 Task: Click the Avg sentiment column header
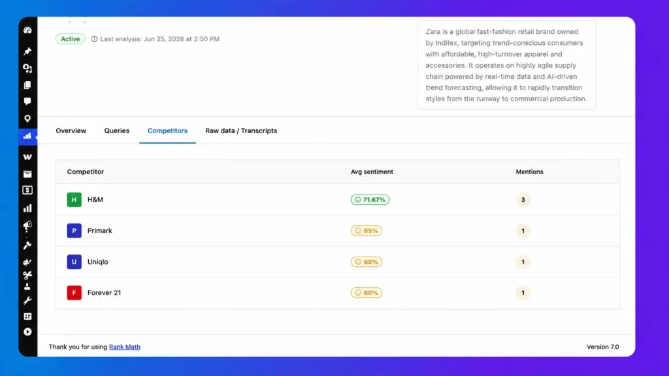click(372, 172)
